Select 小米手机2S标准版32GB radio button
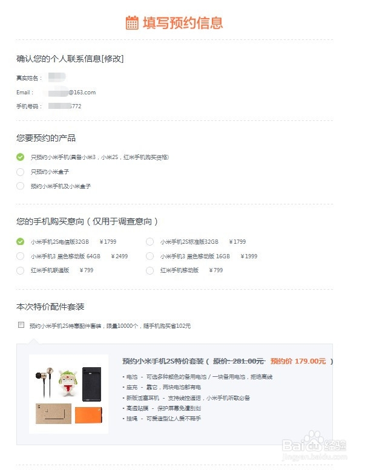 coord(149,241)
